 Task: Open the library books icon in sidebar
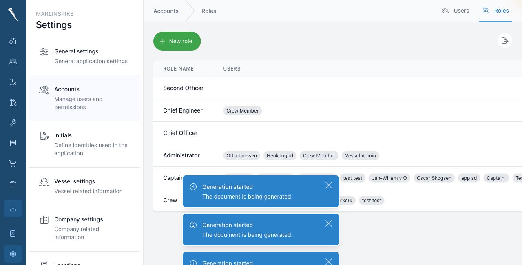(x=13, y=102)
